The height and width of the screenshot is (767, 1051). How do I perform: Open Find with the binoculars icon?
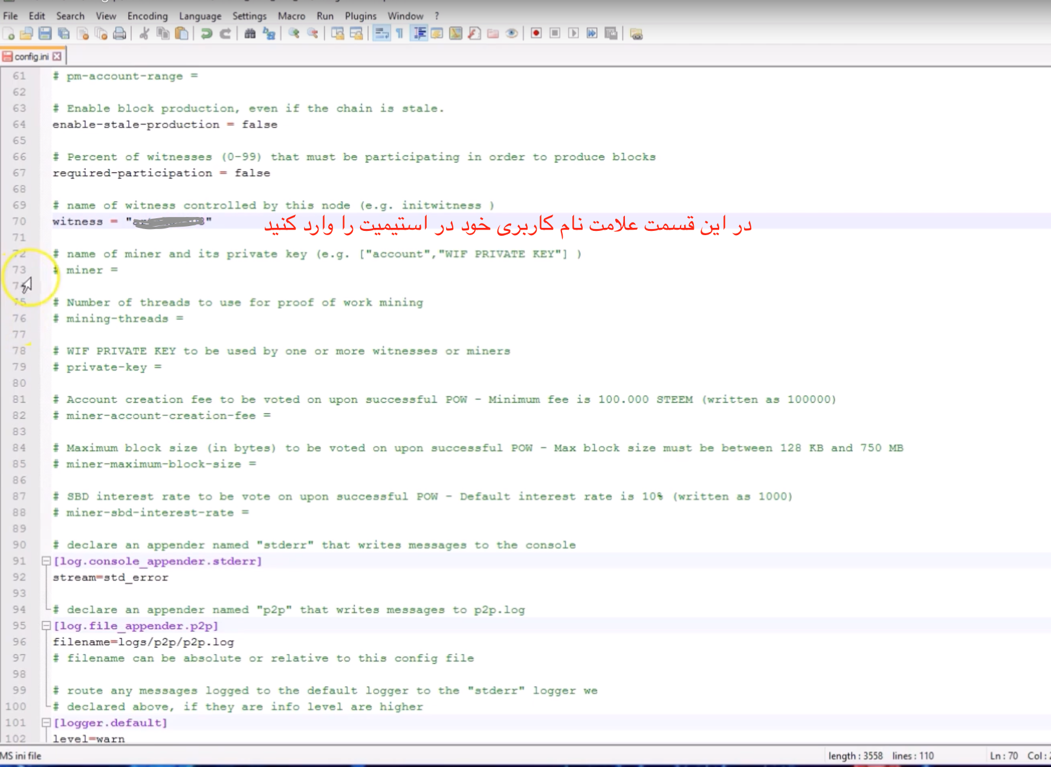click(250, 34)
